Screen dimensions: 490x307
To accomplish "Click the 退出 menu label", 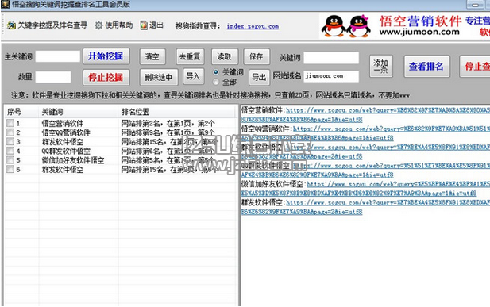I will 156,25.
